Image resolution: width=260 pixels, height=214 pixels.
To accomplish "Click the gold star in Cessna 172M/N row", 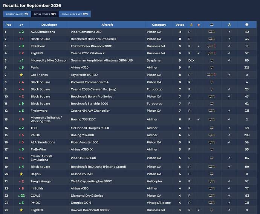I will pyautogui.click(x=21, y=174).
